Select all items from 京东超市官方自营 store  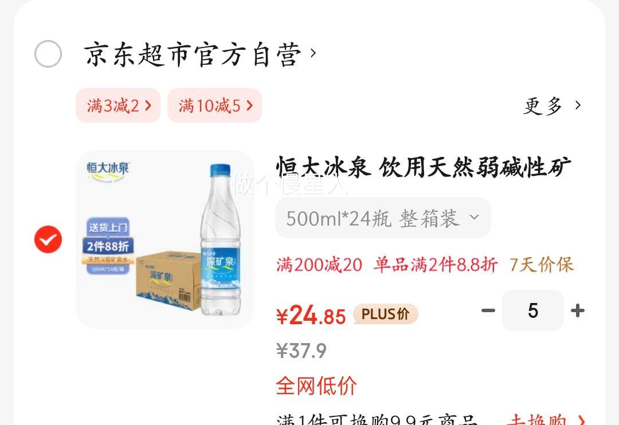click(x=48, y=54)
